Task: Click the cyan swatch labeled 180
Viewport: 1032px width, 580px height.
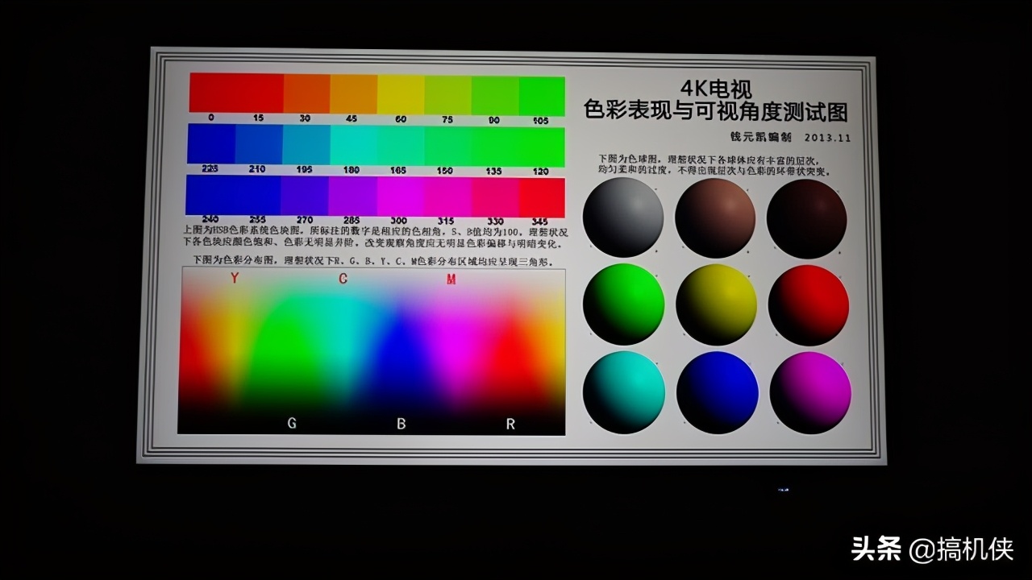Action: click(x=352, y=143)
